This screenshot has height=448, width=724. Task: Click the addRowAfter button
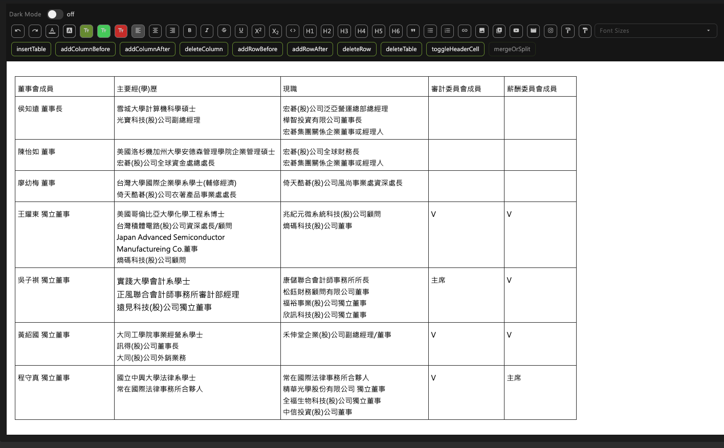point(310,49)
